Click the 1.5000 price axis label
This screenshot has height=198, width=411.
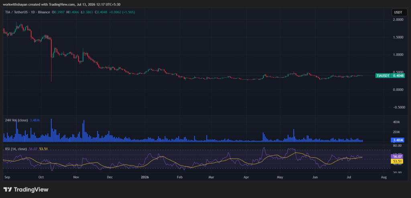pyautogui.click(x=399, y=37)
